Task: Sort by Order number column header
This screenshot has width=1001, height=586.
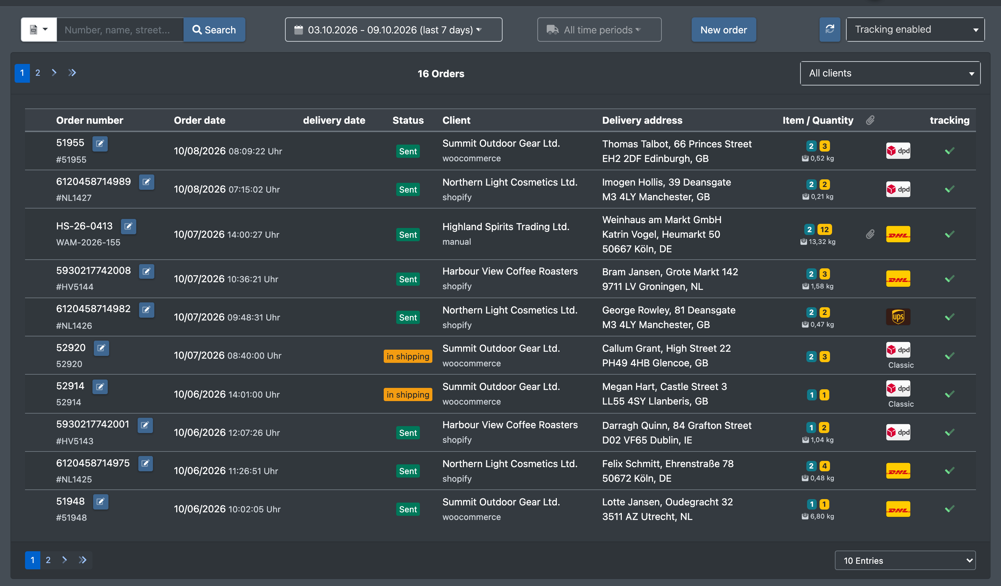Action: pyautogui.click(x=90, y=120)
